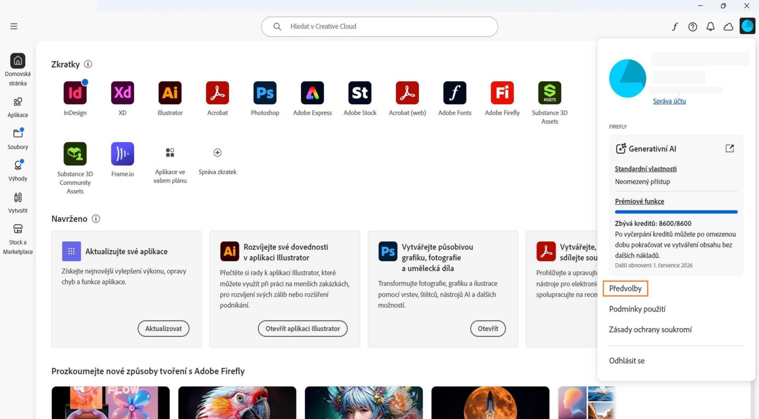
Task: Select Předvolby in account menu
Action: (x=625, y=288)
